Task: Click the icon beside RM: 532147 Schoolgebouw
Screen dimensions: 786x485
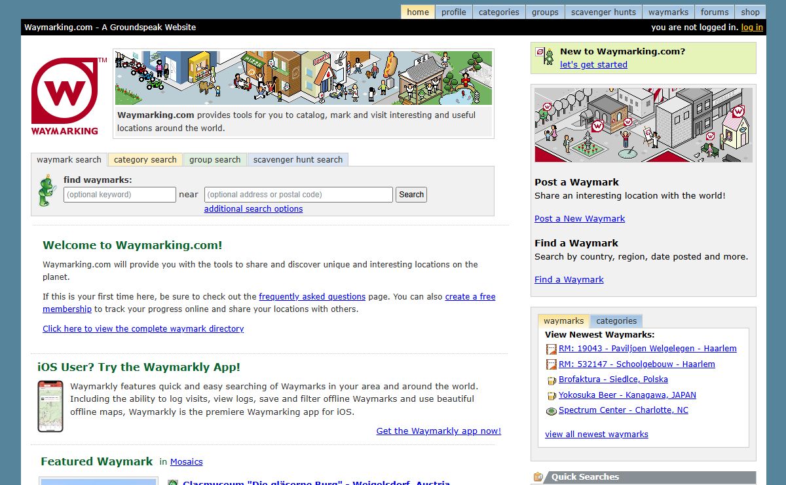Action: coord(551,364)
